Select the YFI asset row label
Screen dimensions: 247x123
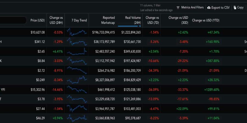(x=3, y=89)
